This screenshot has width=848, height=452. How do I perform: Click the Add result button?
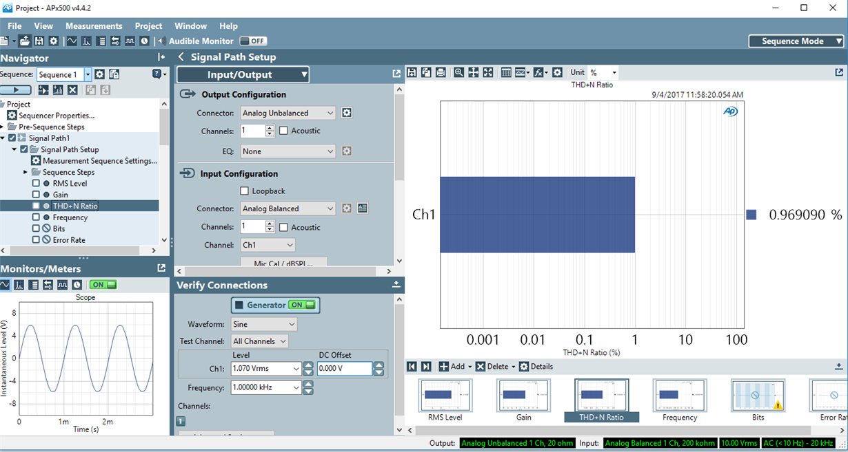click(455, 367)
